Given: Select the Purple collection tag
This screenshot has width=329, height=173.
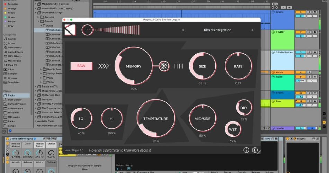Looking at the screenshot, I should pyautogui.click(x=11, y=21).
